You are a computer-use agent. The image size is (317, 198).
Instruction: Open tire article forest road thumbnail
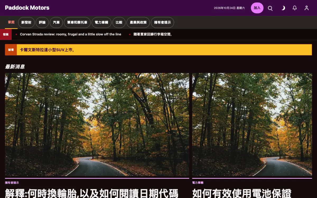click(x=97, y=125)
